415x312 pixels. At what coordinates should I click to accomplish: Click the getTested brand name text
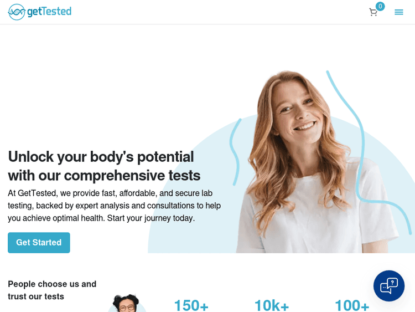pos(49,12)
